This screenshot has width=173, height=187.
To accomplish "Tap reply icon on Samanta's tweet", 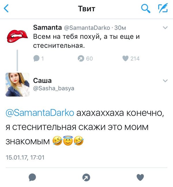I will 36,58.
